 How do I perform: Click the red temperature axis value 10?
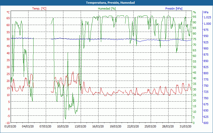[8, 95]
